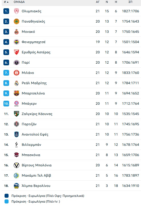This screenshot has height=208, width=141.
Task: Click the Βίρτους Μπολόνια V logo
Action: [x=17, y=165]
